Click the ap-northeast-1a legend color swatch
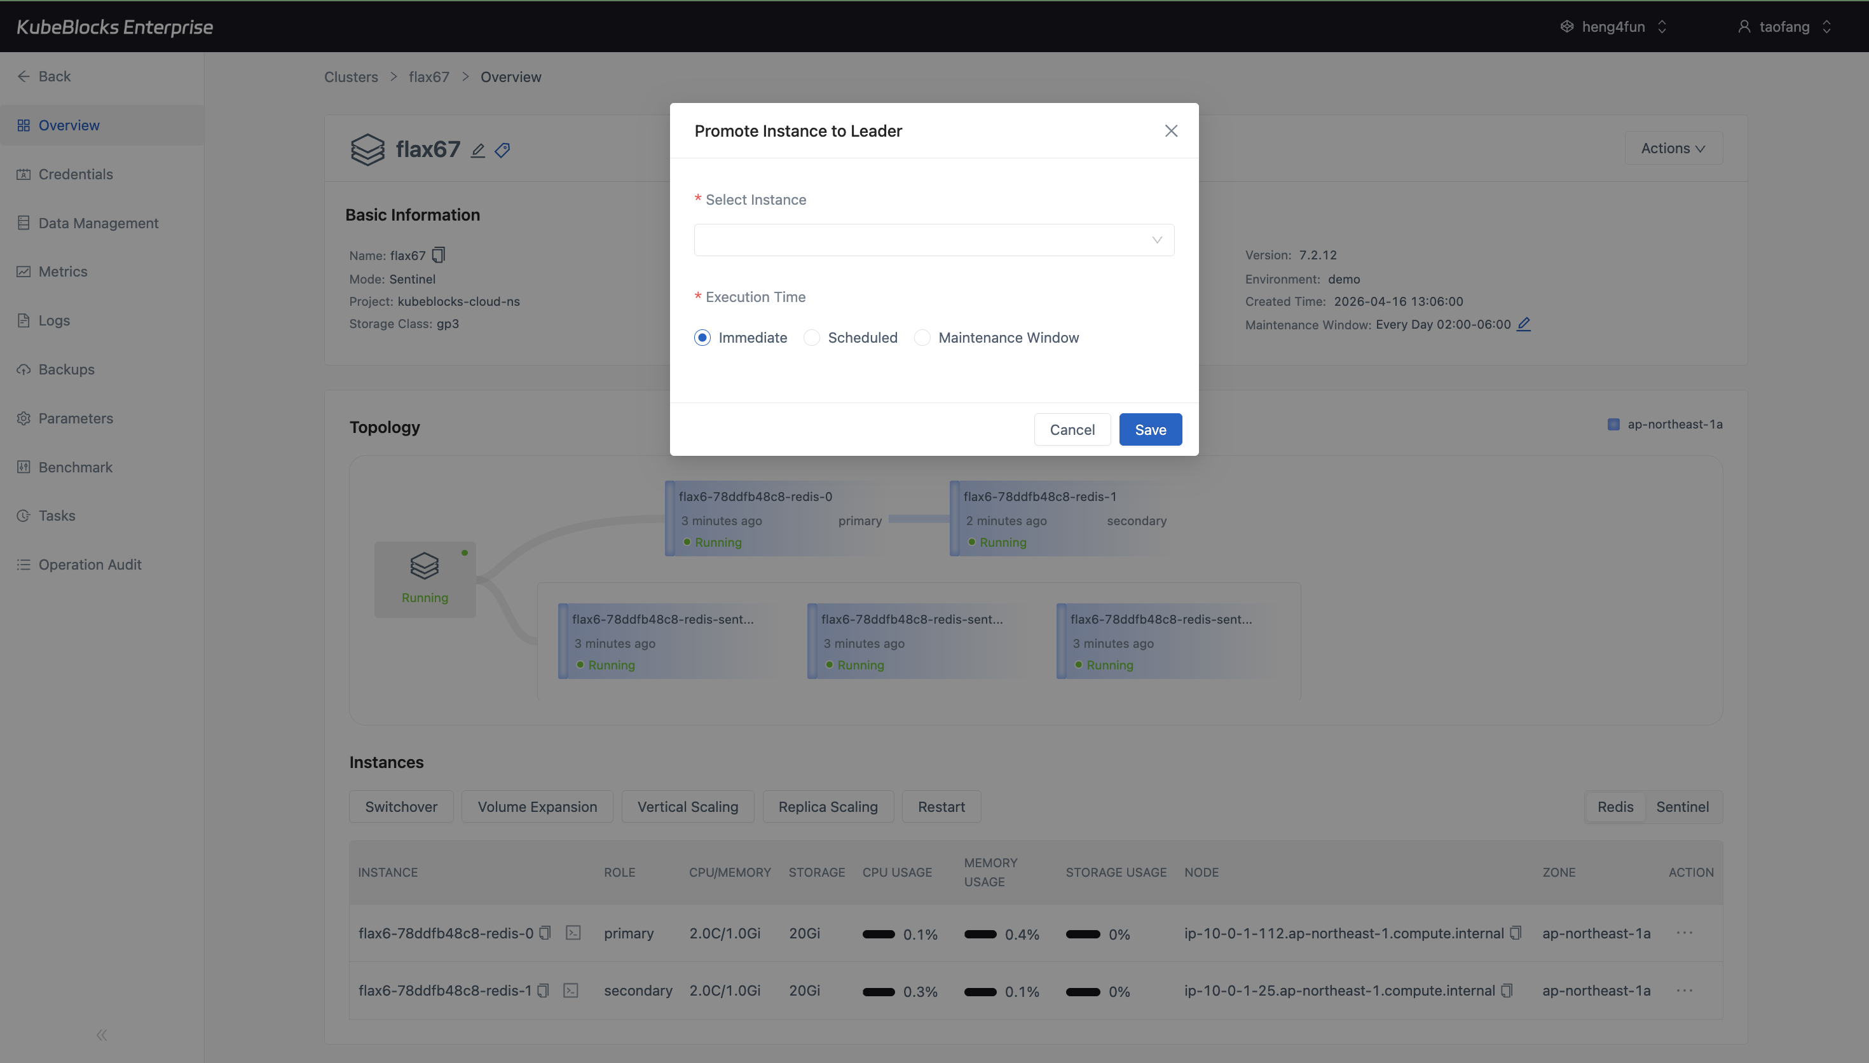Image resolution: width=1869 pixels, height=1063 pixels. click(1613, 424)
